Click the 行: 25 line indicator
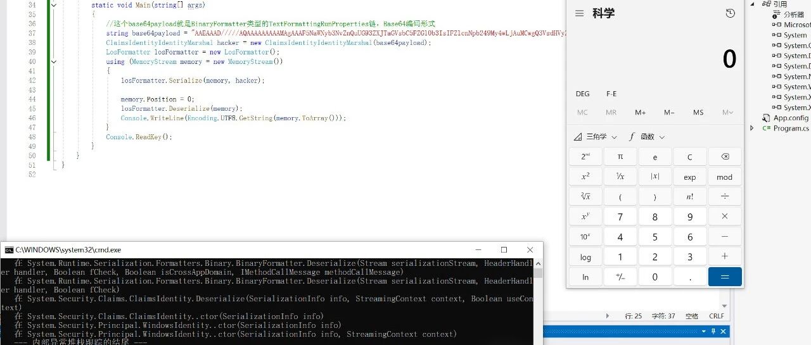This screenshot has width=811, height=345. click(634, 316)
